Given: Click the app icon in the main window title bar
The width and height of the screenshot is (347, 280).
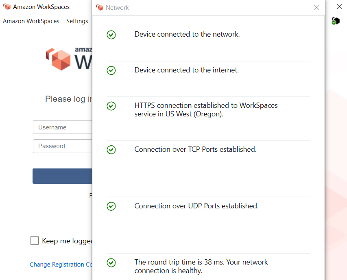Looking at the screenshot, I should [7, 7].
